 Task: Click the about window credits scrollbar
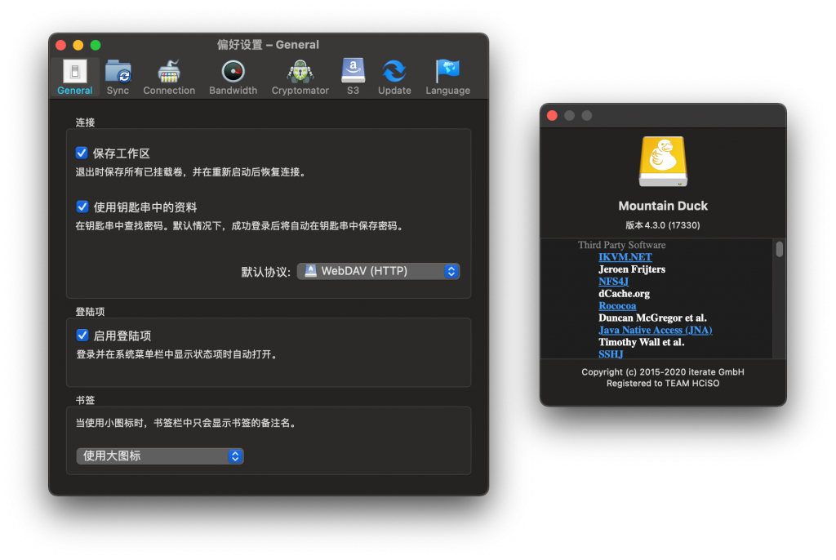780,249
